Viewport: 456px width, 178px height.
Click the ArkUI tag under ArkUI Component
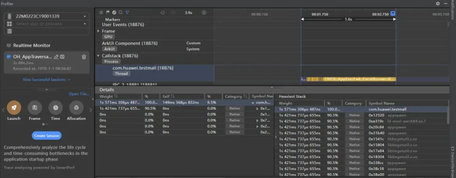coord(109,49)
